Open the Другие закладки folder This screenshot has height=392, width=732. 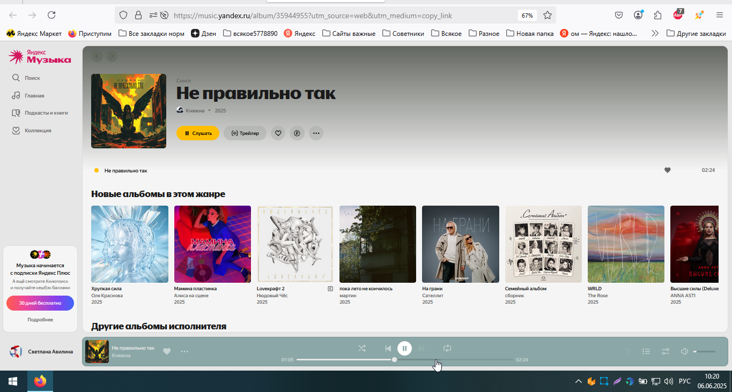696,33
